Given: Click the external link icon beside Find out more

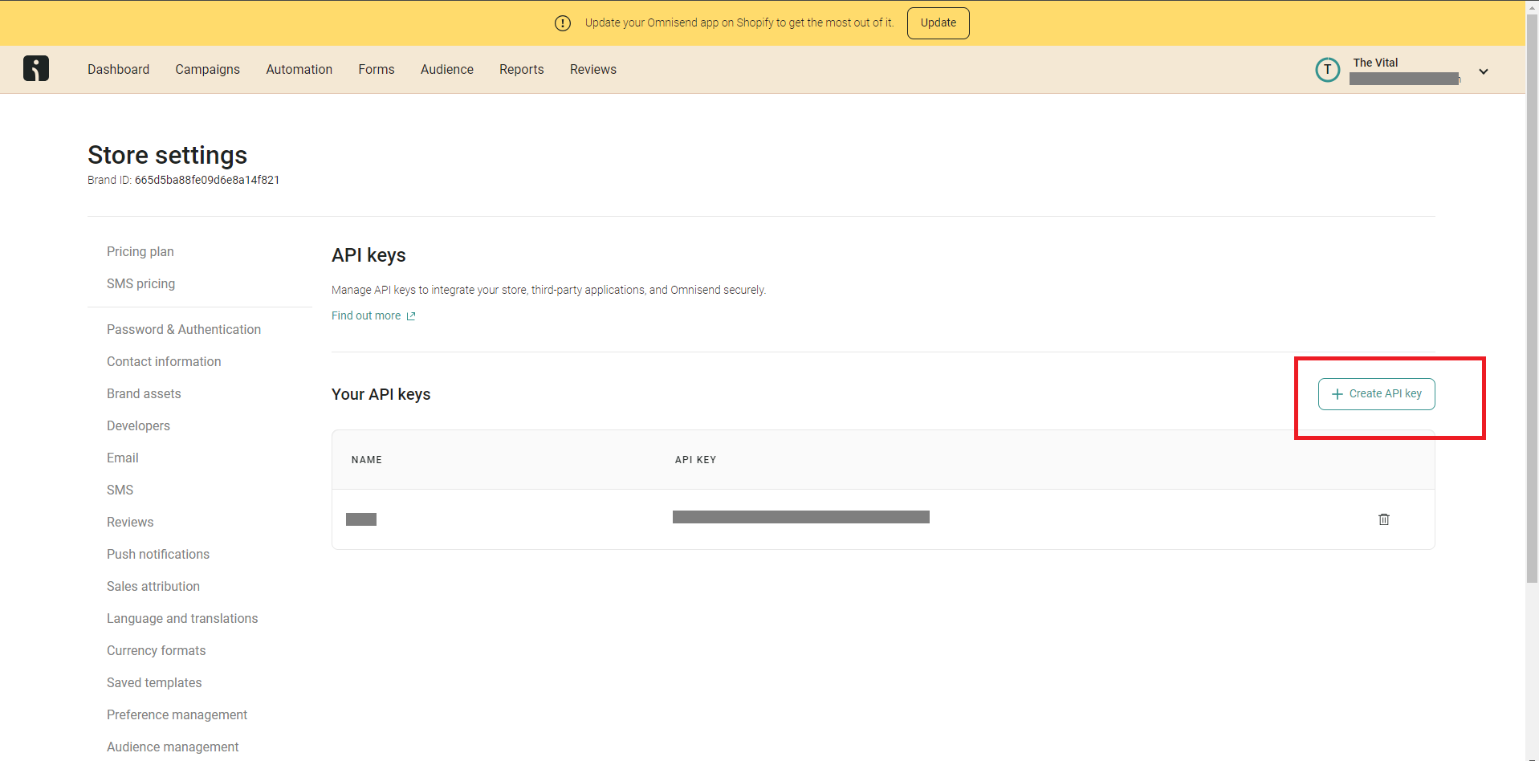Looking at the screenshot, I should point(411,316).
